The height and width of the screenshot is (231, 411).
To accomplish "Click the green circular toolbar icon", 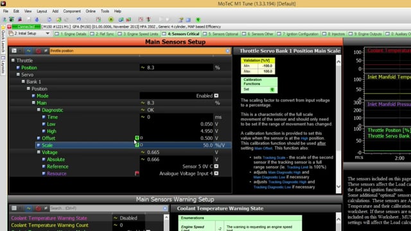I will click(x=111, y=19).
